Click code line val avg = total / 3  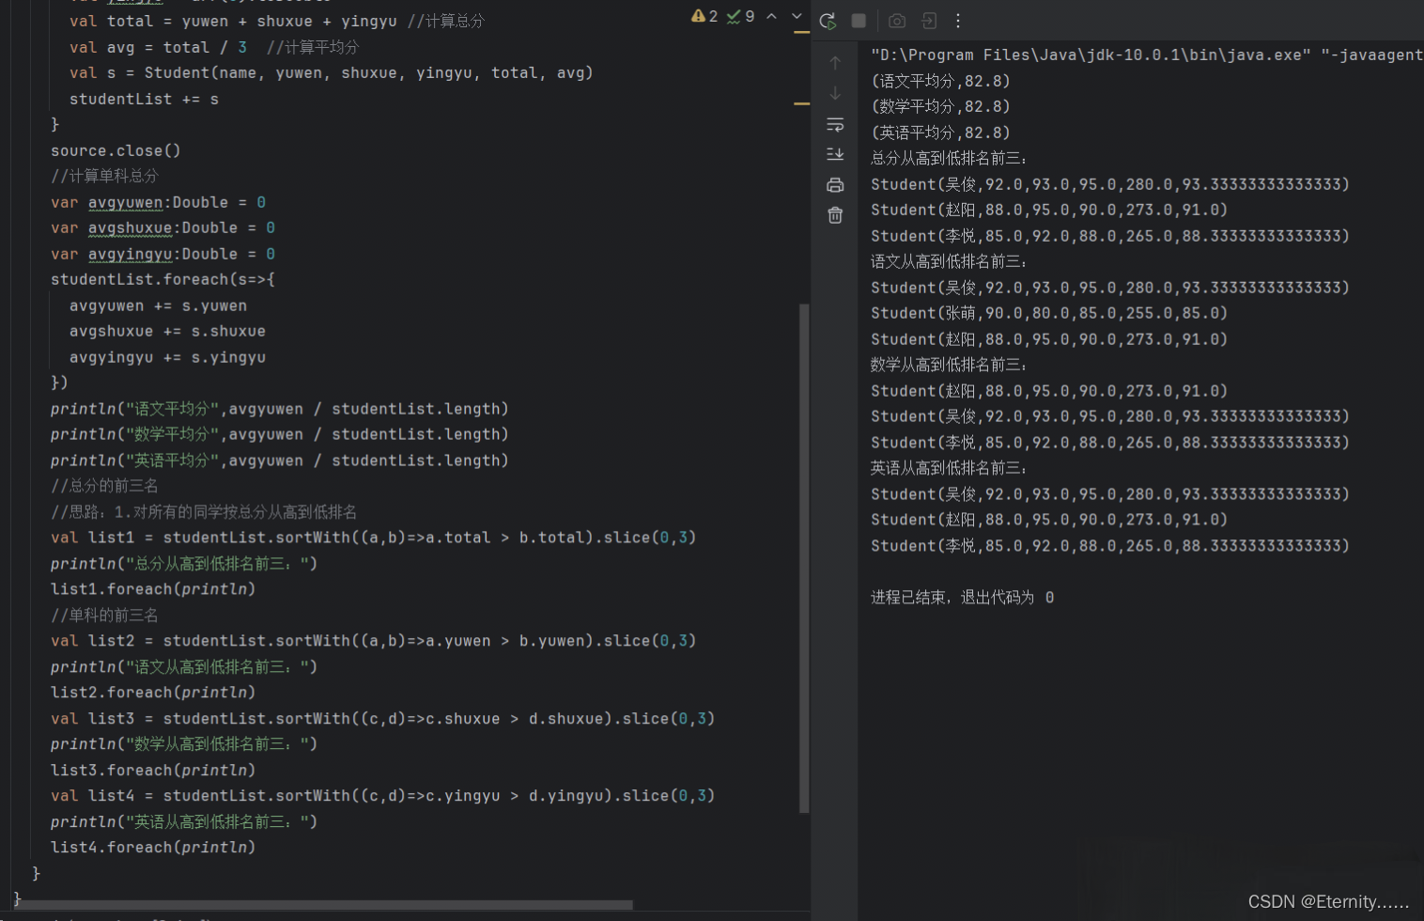coord(214,47)
